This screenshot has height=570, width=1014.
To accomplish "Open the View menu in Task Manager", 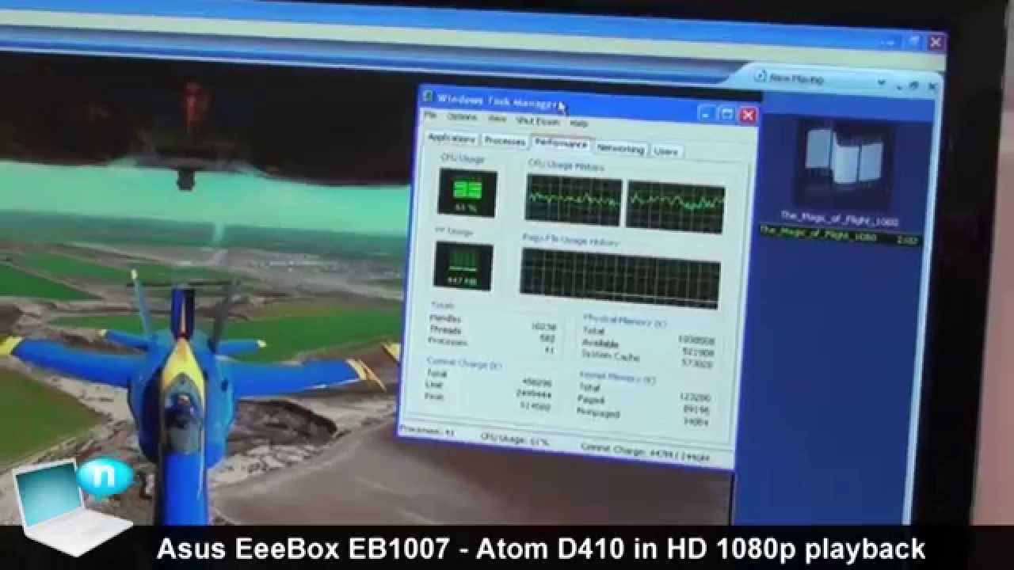I will click(x=497, y=119).
